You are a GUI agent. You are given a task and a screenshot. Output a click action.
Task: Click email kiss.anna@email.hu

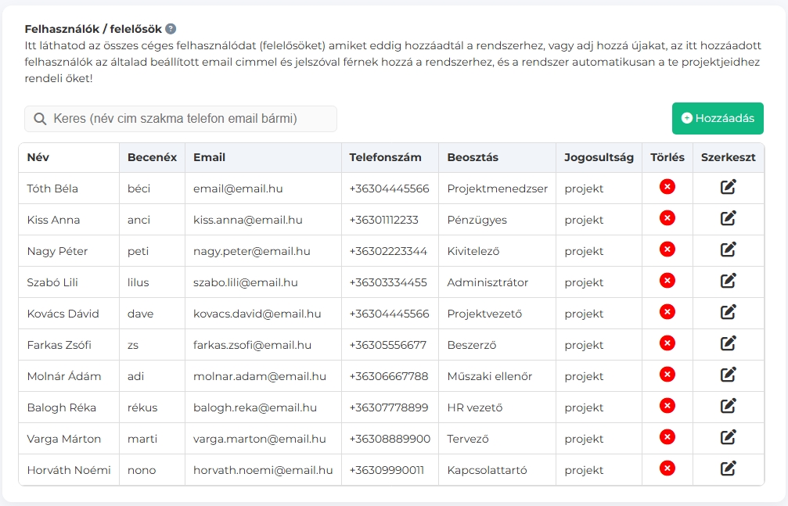[x=248, y=220]
